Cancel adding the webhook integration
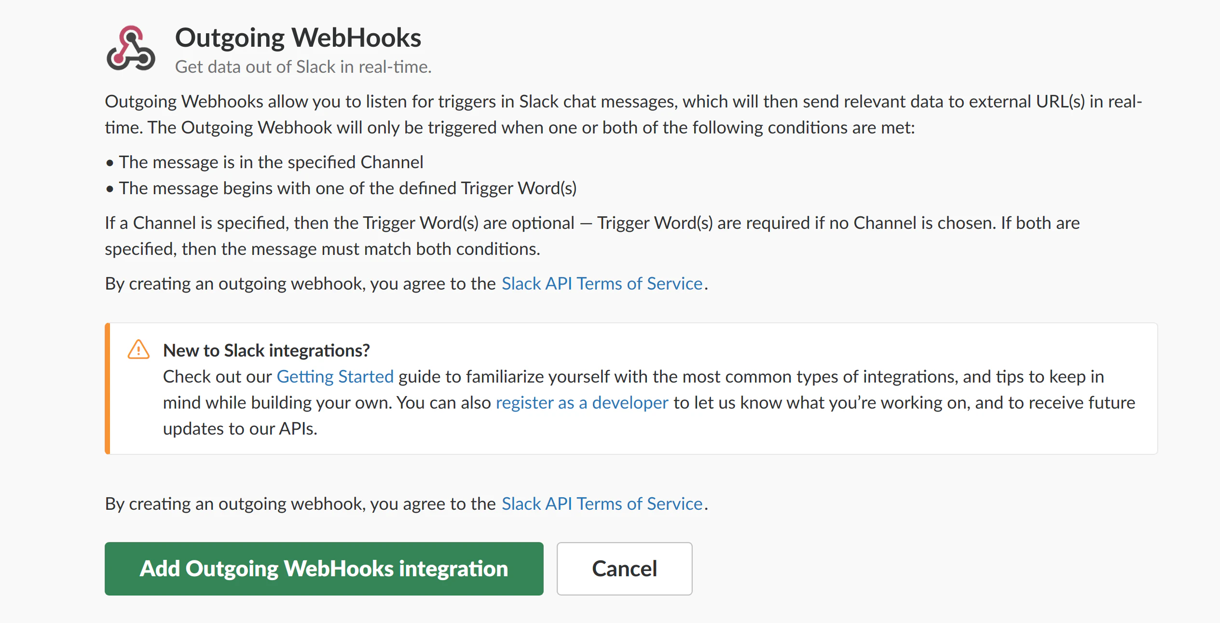The width and height of the screenshot is (1220, 623). pos(624,569)
